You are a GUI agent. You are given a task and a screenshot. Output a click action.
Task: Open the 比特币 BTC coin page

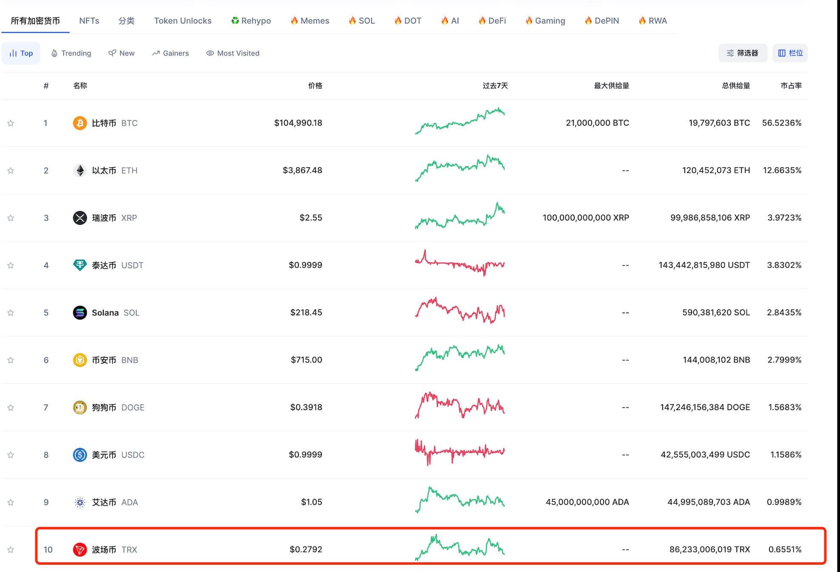(x=105, y=123)
